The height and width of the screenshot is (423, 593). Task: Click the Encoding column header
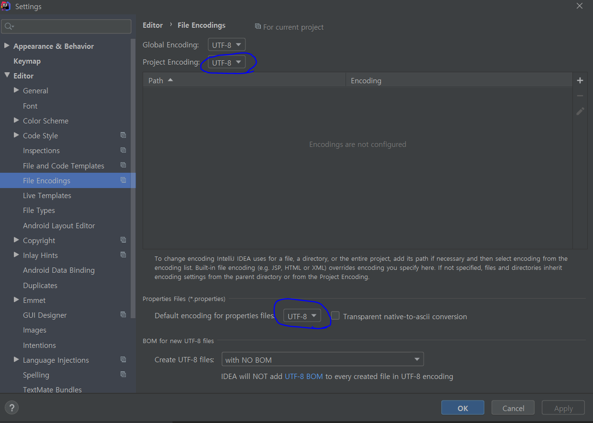pos(459,80)
